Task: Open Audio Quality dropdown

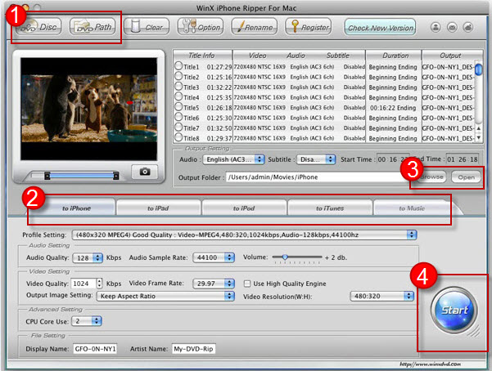Action: [x=88, y=258]
